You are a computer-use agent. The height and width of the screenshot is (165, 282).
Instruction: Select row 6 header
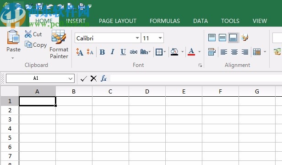tap(10, 147)
